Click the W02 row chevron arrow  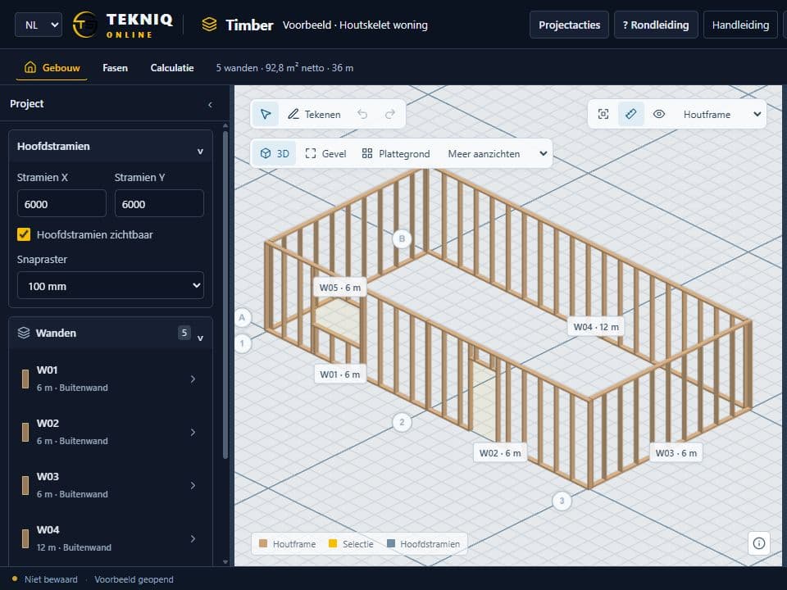point(193,432)
